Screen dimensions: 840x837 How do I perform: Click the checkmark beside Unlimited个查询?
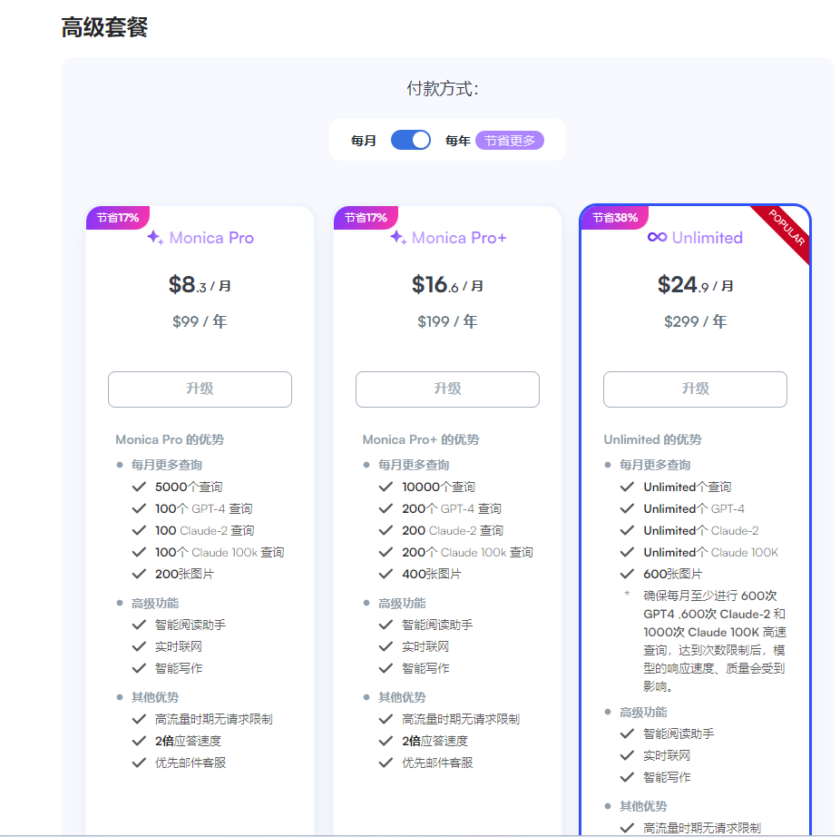tap(626, 487)
